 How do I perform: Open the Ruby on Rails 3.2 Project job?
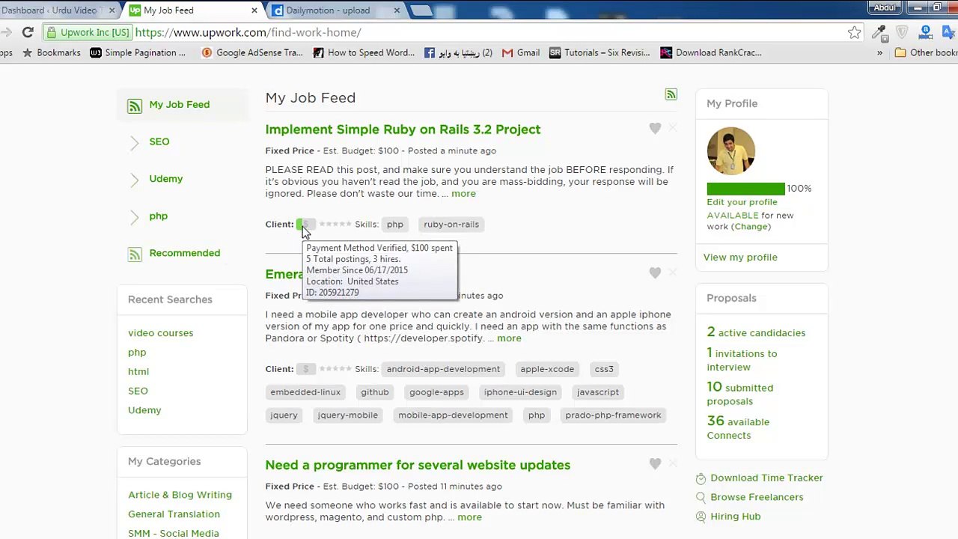tap(403, 129)
